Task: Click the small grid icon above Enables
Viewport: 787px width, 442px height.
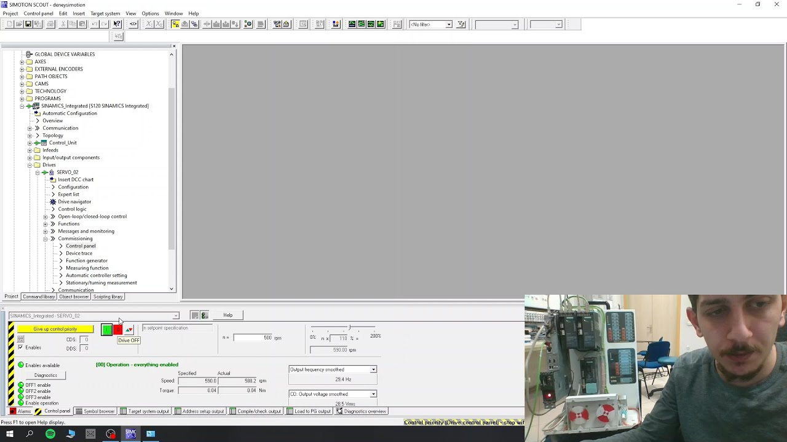Action: click(x=21, y=339)
